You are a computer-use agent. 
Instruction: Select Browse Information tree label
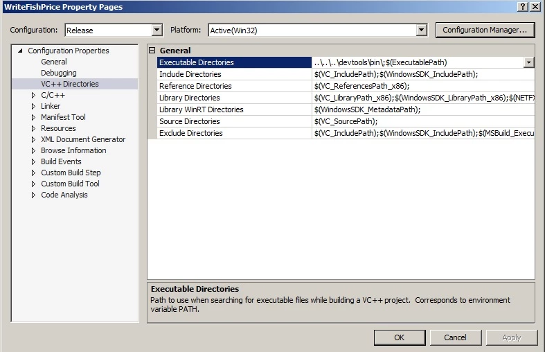[x=73, y=150]
